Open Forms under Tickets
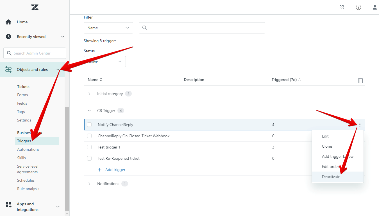This screenshot has height=216, width=379. coord(22,95)
